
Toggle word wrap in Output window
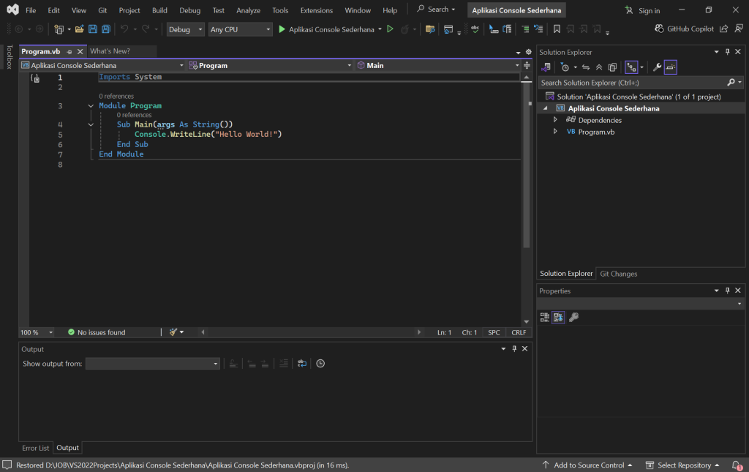302,364
